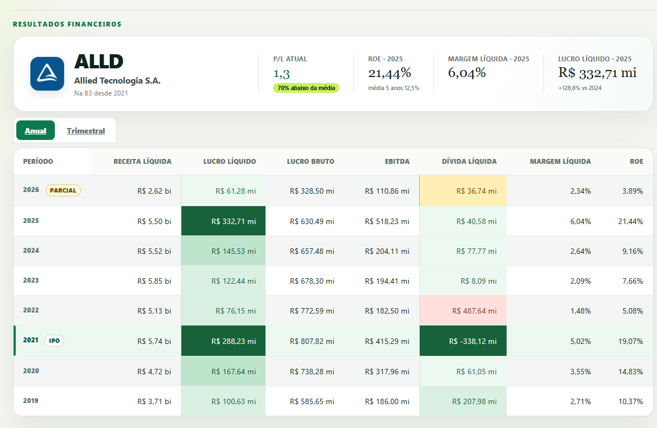This screenshot has width=657, height=428.
Task: Click the DÍVIDA LÍQUIDA column header
Action: tap(469, 161)
